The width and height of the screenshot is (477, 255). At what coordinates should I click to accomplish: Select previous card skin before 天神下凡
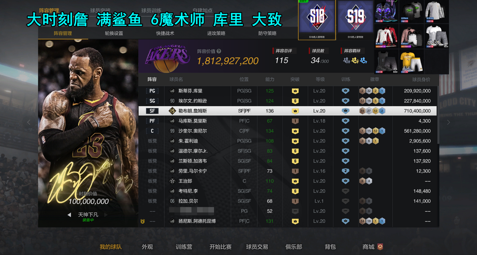click(69, 215)
